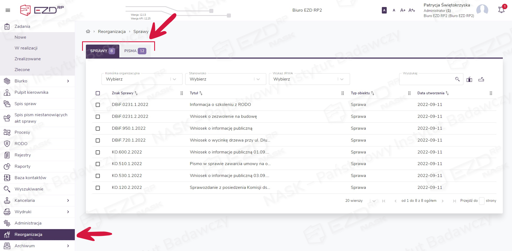Click the export icon beside search
The width and height of the screenshot is (512, 251).
coord(481,79)
